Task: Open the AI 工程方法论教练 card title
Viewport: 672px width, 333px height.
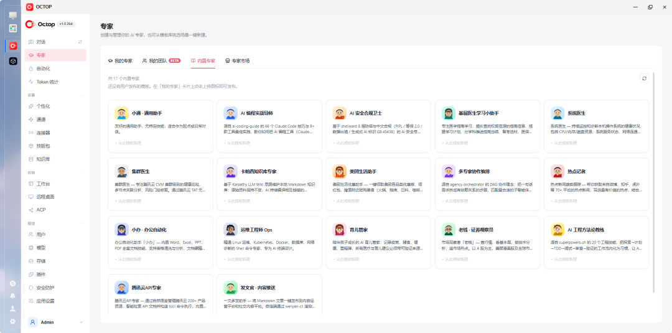Action: 586,230
